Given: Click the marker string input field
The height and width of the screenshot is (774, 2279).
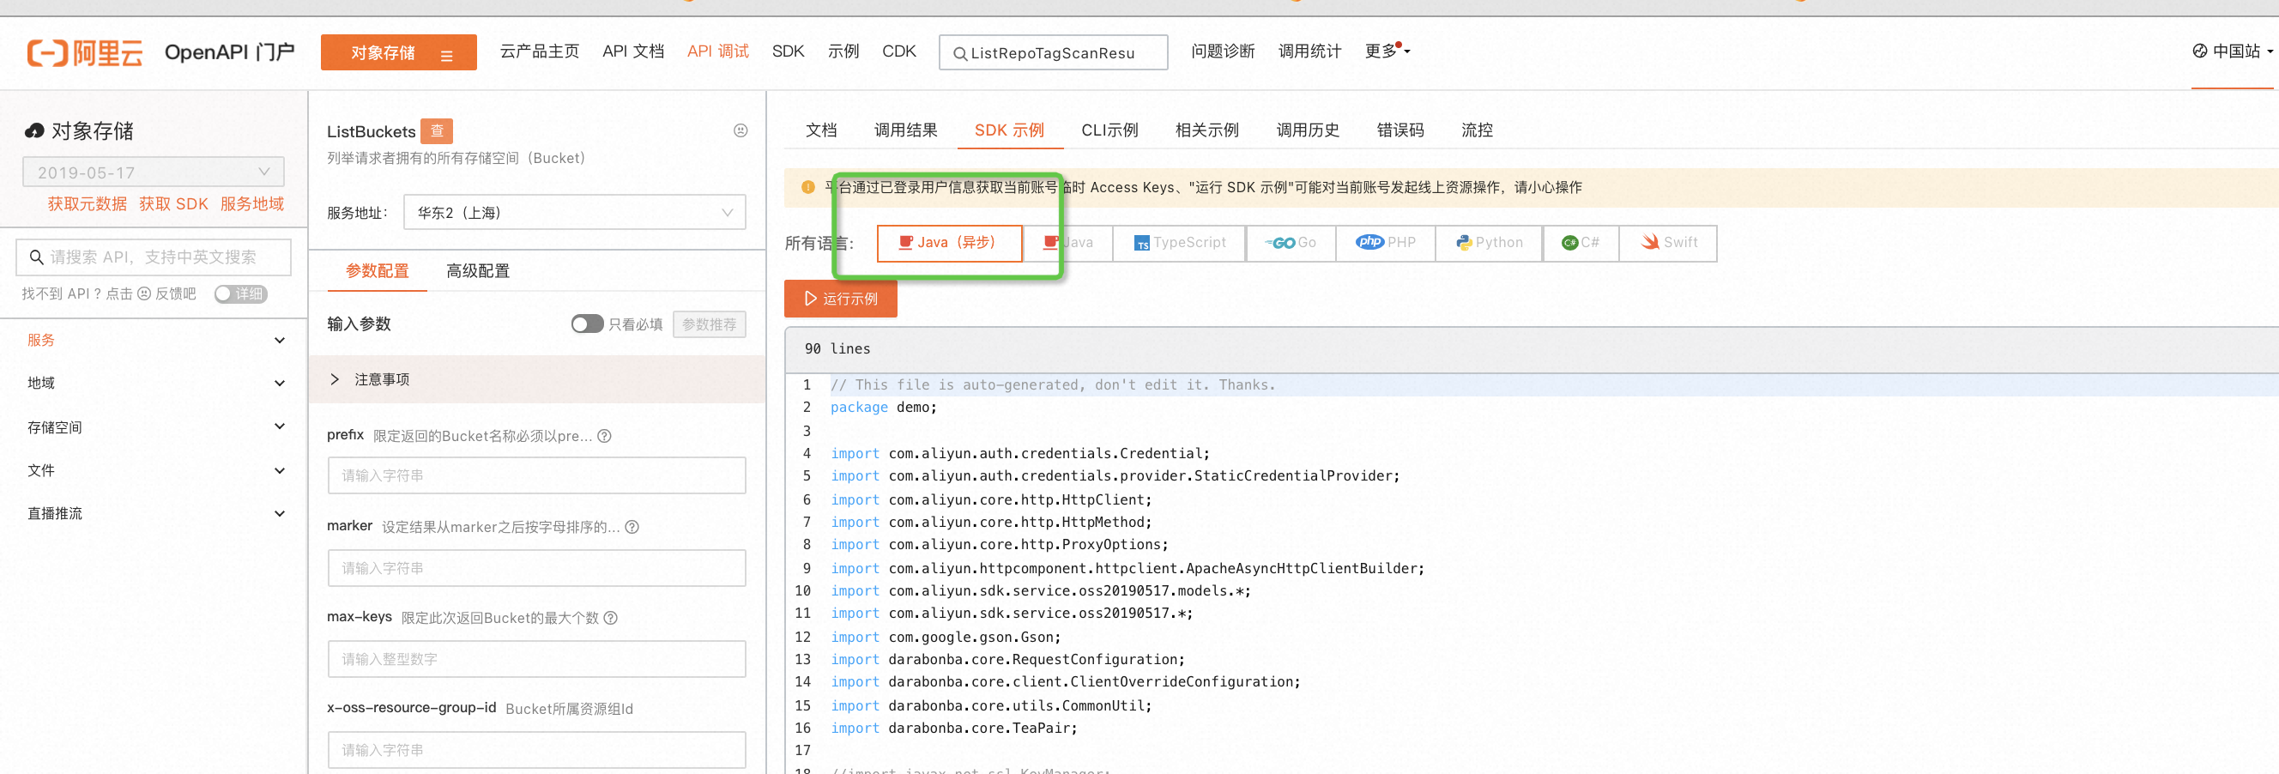Looking at the screenshot, I should [x=536, y=568].
